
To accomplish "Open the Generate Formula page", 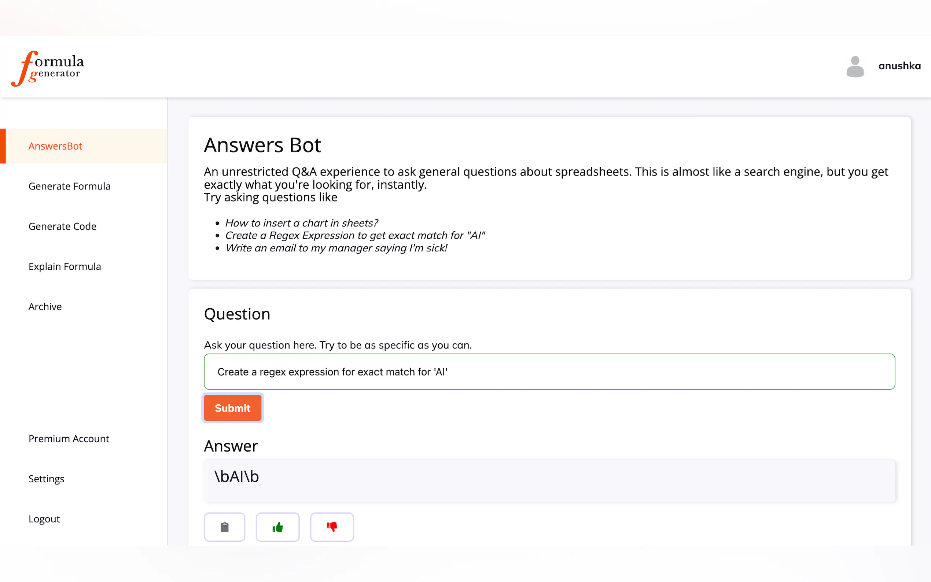I will pos(69,186).
